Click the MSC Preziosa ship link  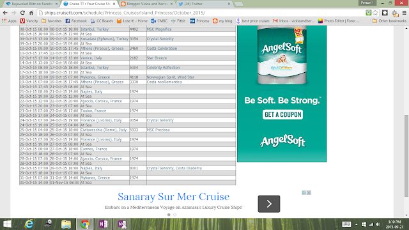158,130
